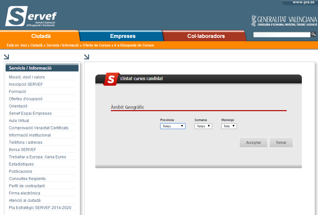Screen dimensions: 318x215
Task: Open Firma electrònica sidebar link
Action: [x=24, y=193]
